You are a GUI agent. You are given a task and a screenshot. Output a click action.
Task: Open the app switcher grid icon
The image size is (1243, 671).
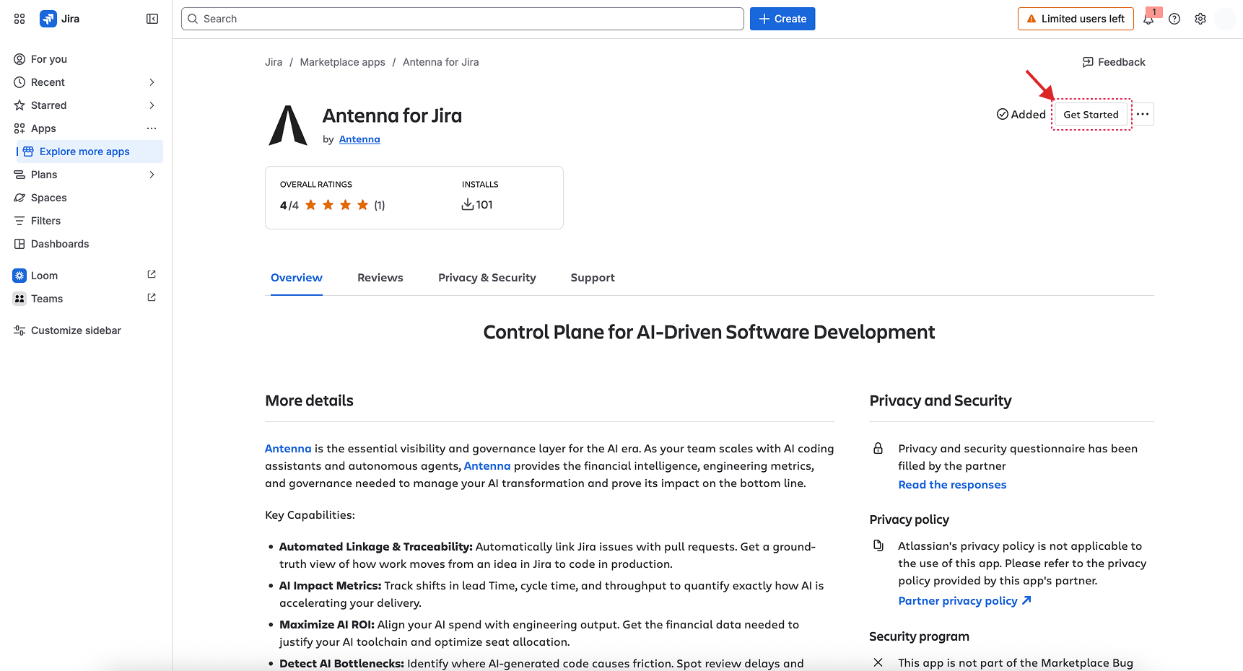(19, 19)
